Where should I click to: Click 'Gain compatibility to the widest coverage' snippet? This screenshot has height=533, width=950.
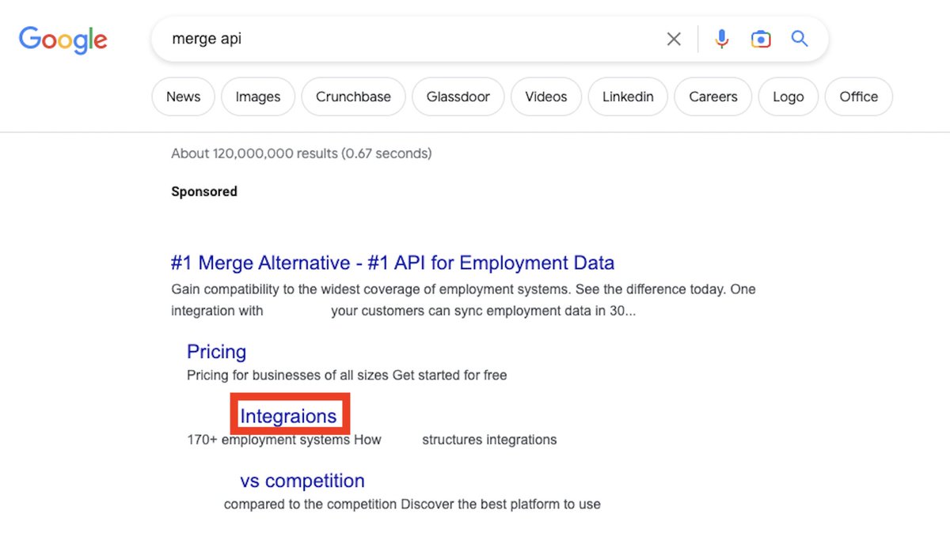tap(463, 300)
